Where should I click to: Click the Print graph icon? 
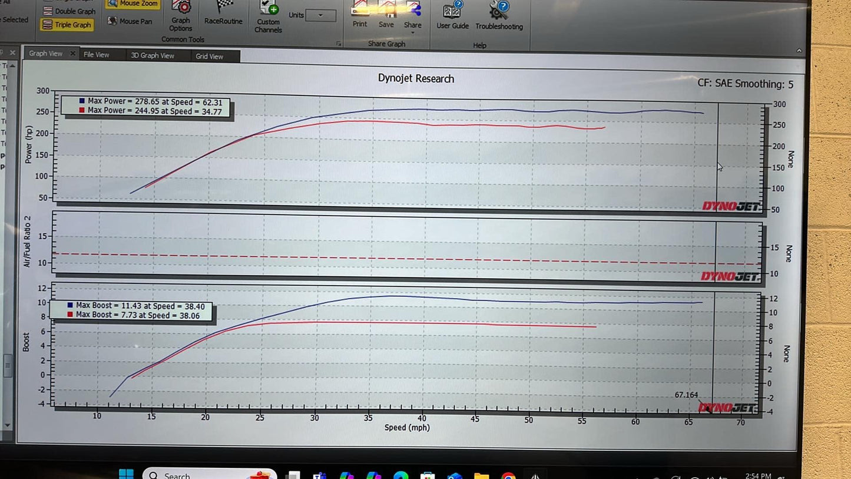[x=360, y=14]
